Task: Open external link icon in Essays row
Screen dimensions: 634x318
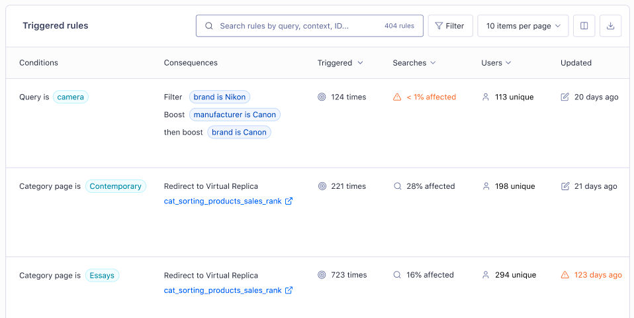Action: click(289, 290)
